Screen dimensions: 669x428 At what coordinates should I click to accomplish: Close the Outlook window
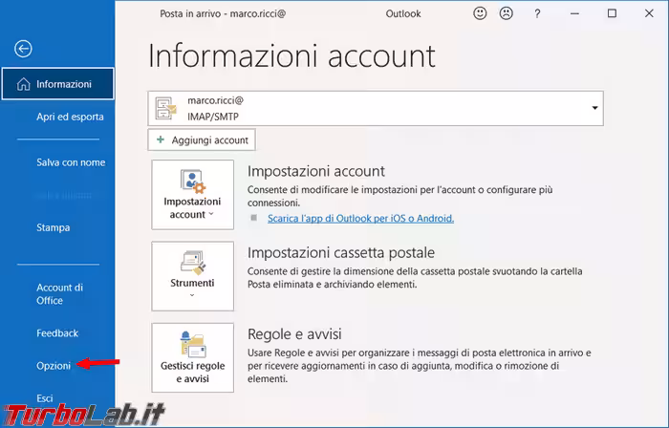coord(649,13)
